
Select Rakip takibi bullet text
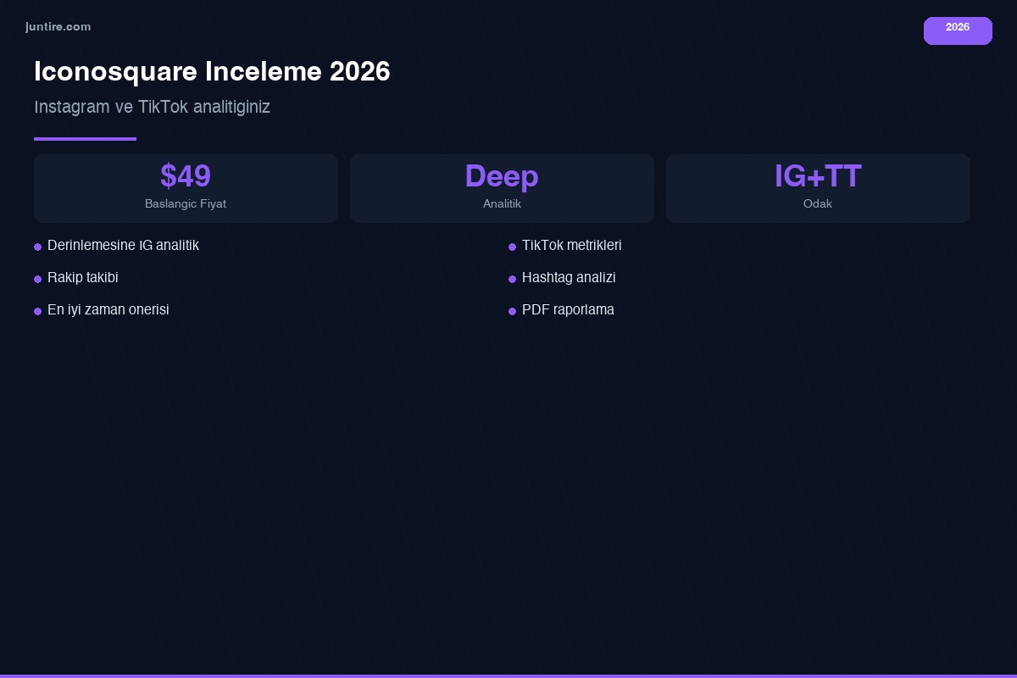click(83, 277)
